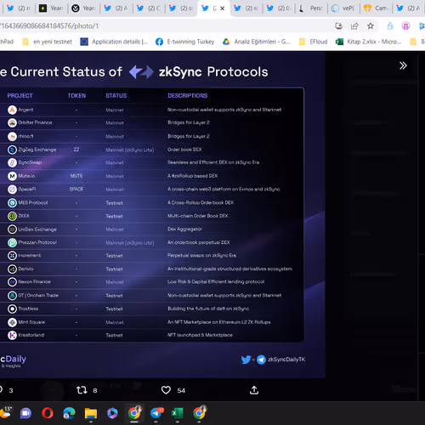Viewport: 425px width, 425px height.
Task: Click the zkSync protocols image
Action: click(162, 215)
